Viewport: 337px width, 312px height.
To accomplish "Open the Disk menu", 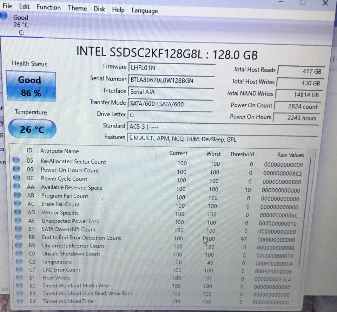I will click(x=99, y=9).
